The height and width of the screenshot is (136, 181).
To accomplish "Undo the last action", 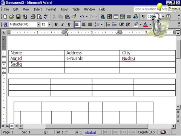I will click(82, 17).
